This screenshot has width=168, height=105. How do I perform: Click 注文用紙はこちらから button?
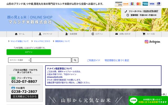tap(24, 96)
